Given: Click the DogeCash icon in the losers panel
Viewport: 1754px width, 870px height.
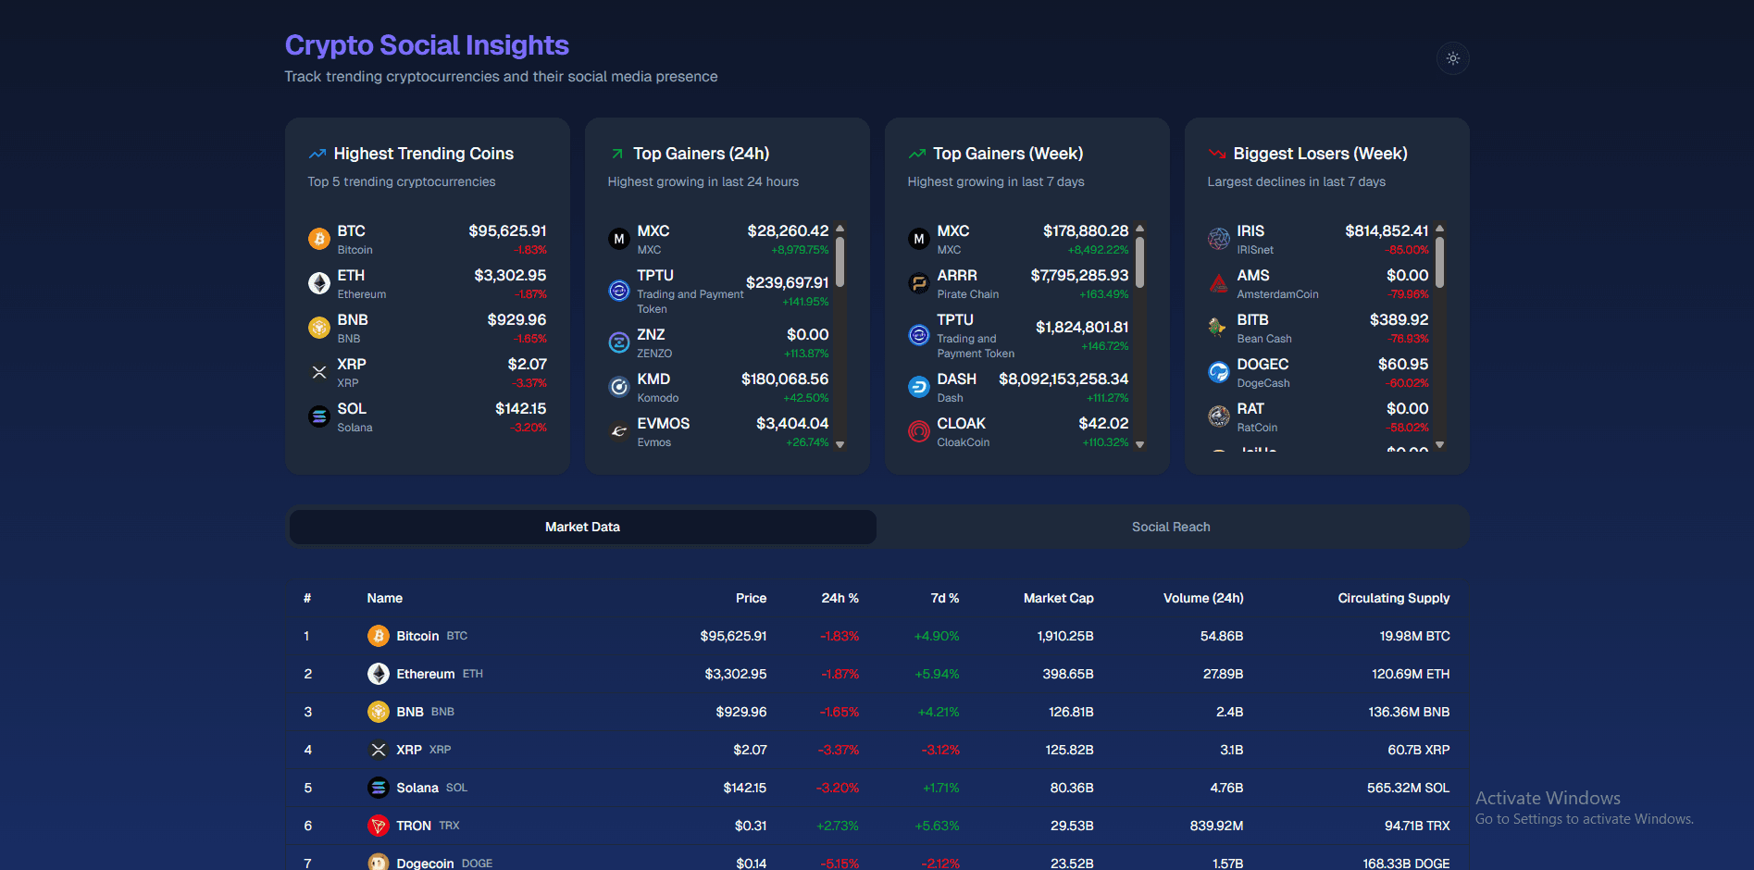Looking at the screenshot, I should [1218, 372].
